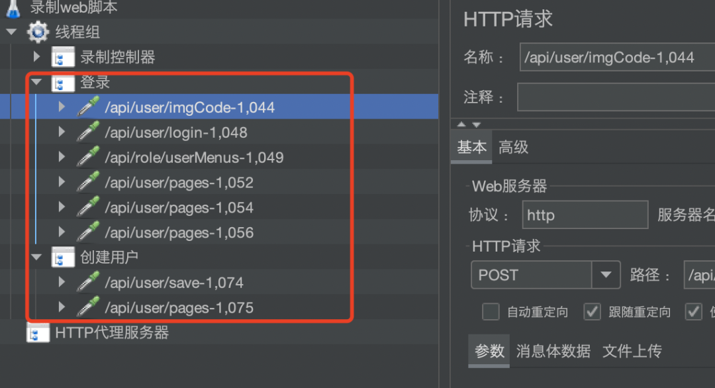Click the 登录 controller icon
This screenshot has width=715, height=388.
(x=63, y=83)
